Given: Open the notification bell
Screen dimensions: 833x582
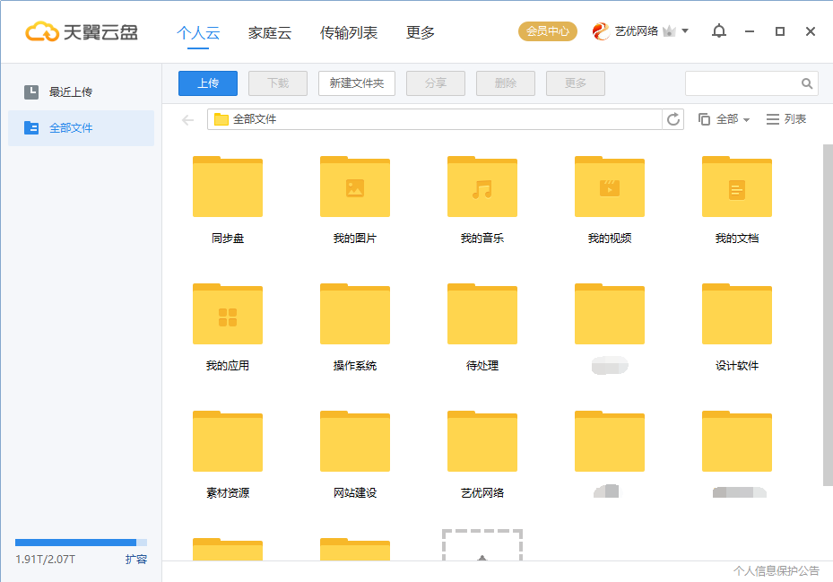Looking at the screenshot, I should pyautogui.click(x=718, y=30).
